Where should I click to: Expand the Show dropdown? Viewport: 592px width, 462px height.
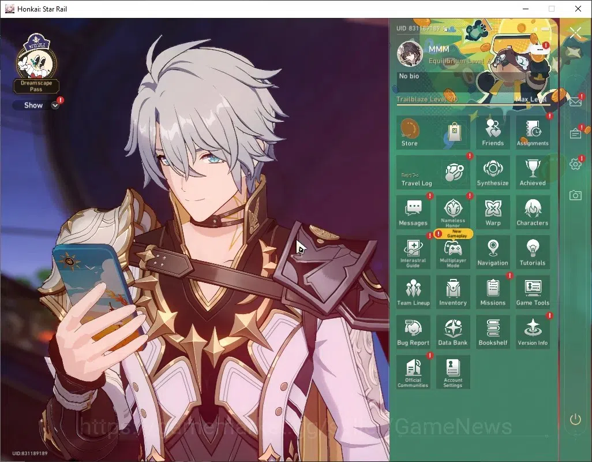[36, 106]
